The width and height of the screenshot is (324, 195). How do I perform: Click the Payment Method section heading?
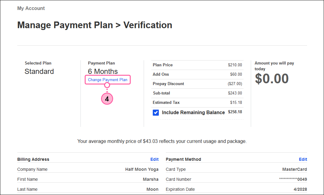point(183,159)
